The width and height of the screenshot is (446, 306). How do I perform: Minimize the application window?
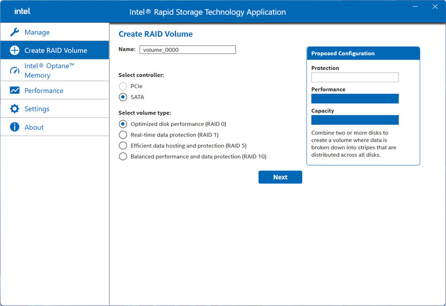pyautogui.click(x=415, y=6)
